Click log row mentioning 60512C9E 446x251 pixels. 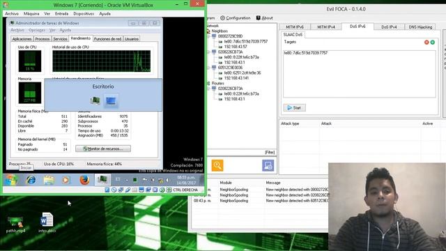pyautogui.click(x=260, y=201)
